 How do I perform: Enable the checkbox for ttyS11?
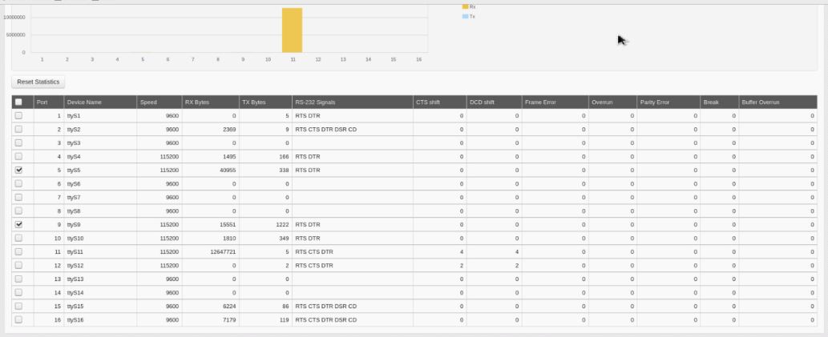click(18, 252)
